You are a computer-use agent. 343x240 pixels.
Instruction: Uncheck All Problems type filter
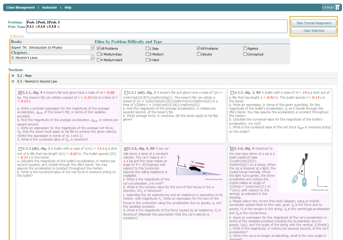[x=199, y=48]
